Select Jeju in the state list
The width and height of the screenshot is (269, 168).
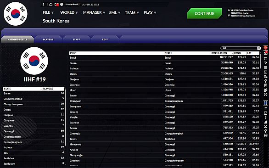pyautogui.click(x=34, y=153)
